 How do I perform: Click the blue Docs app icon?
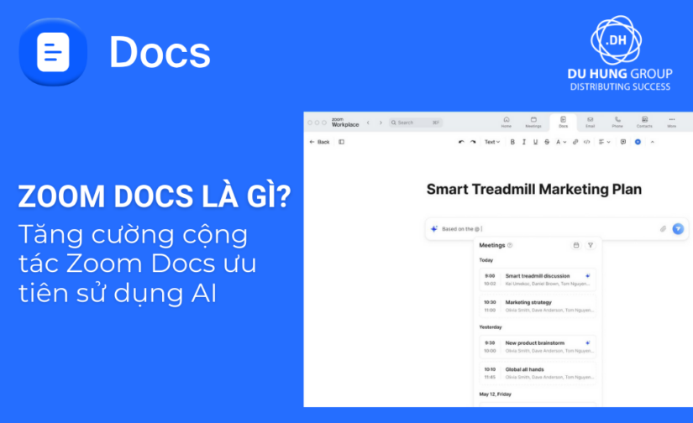[x=53, y=52]
